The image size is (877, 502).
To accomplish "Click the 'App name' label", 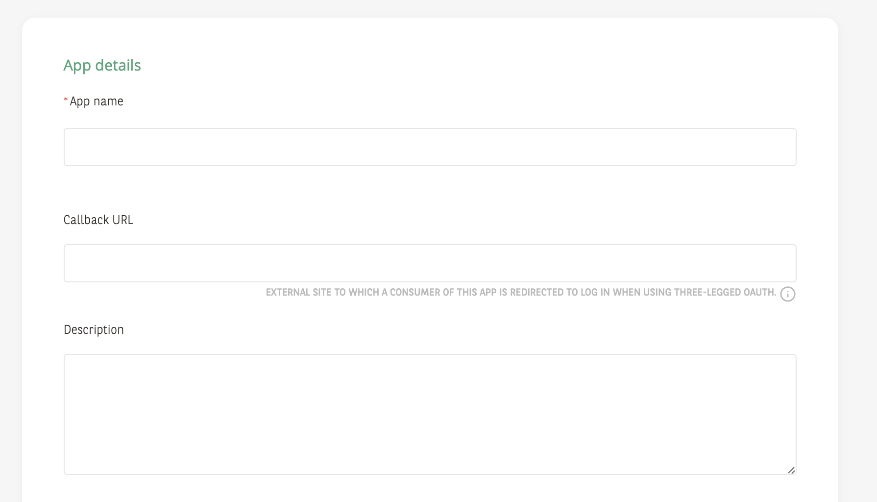I will (x=96, y=101).
